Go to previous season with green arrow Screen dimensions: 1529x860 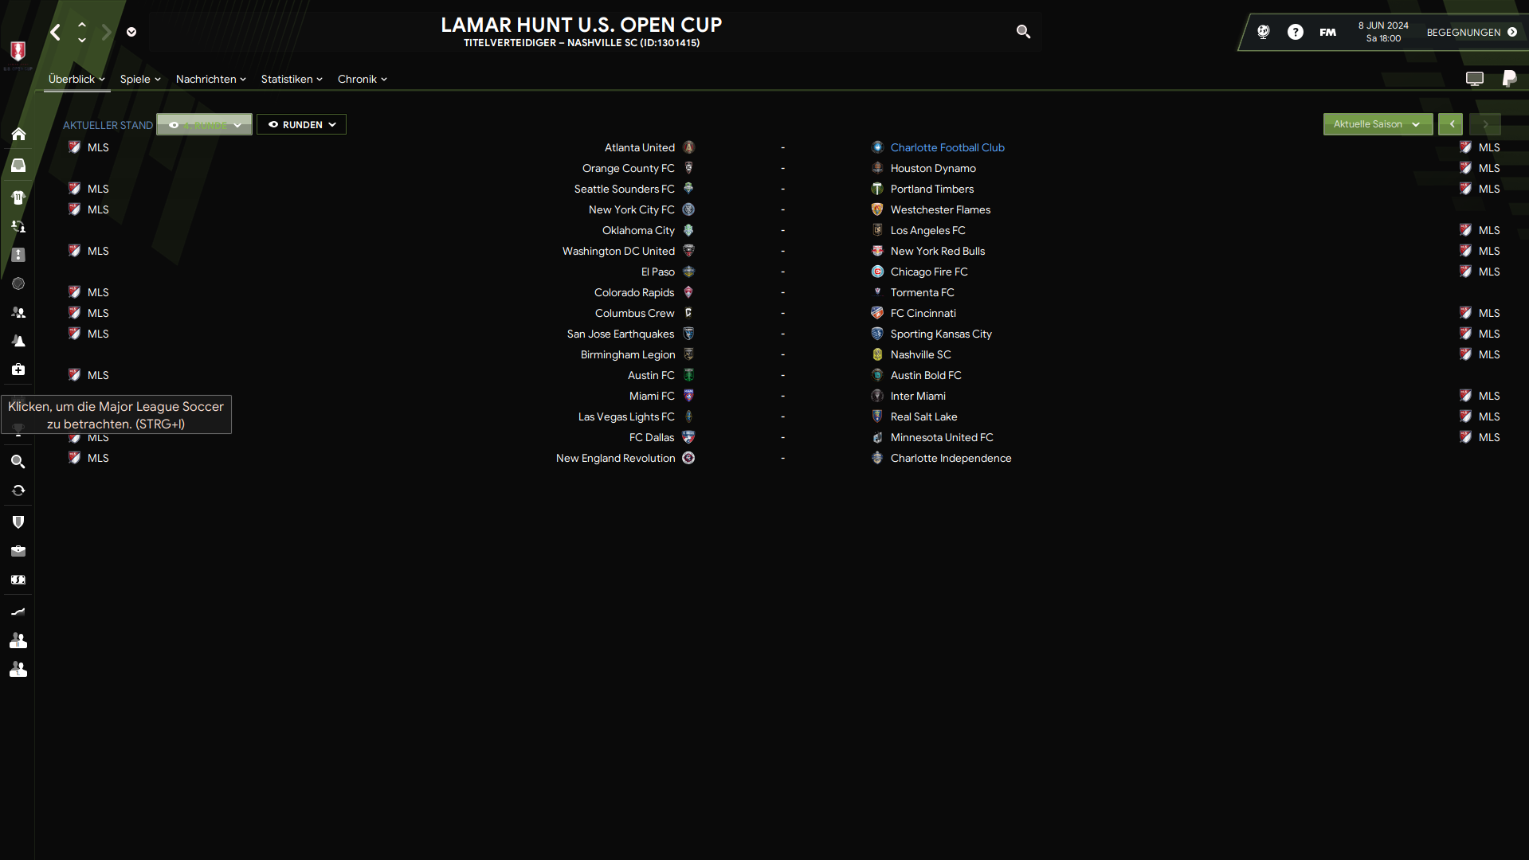[1451, 124]
